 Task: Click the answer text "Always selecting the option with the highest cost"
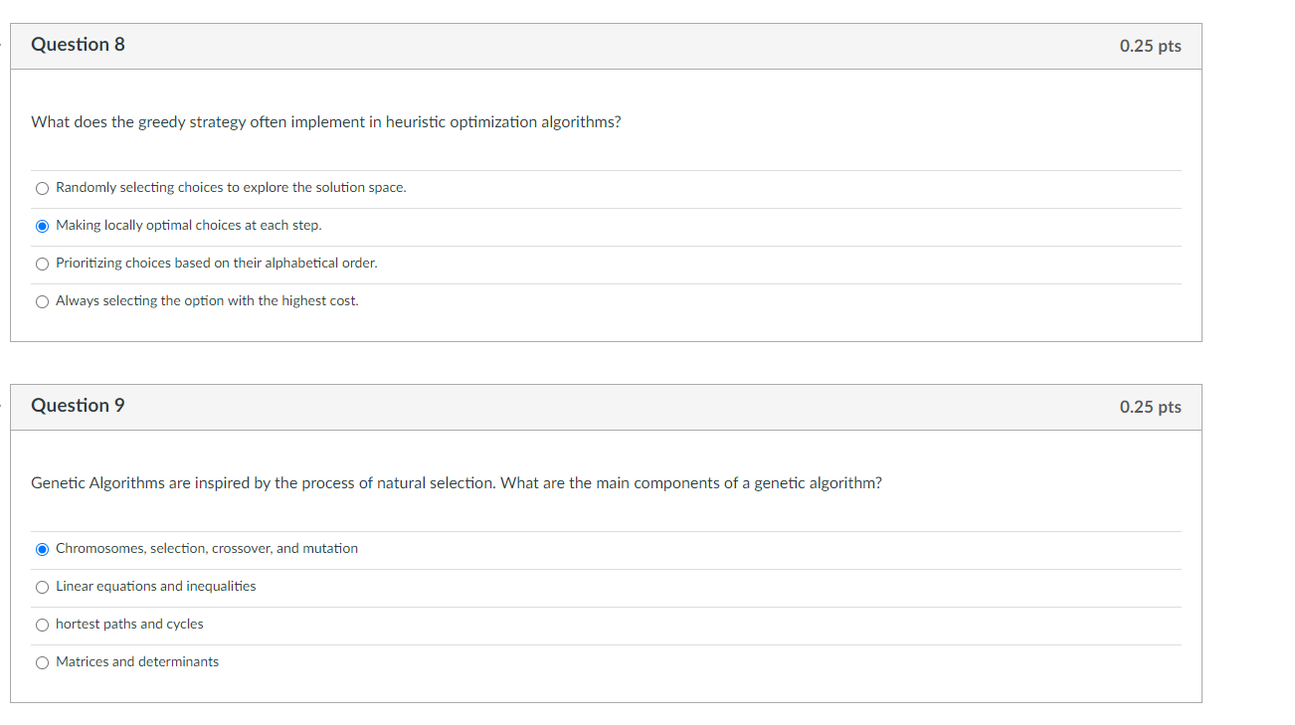pos(207,301)
